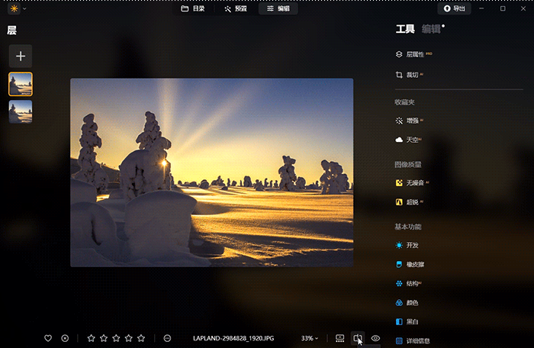The width and height of the screenshot is (534, 348).
Task: Select the 橡皮擦 erase tool
Action: pyautogui.click(x=410, y=264)
